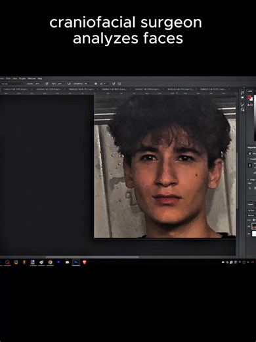Hide the top layer with eye icon

(x=249, y=226)
